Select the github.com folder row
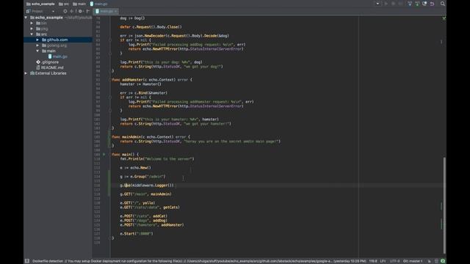 click(x=58, y=40)
